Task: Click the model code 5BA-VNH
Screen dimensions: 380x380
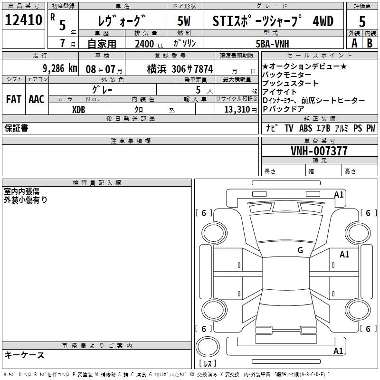Action: (272, 44)
